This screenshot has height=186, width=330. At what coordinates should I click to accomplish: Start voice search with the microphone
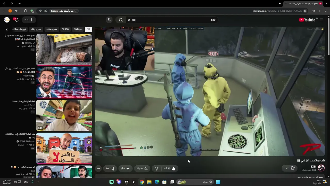tap(109, 20)
